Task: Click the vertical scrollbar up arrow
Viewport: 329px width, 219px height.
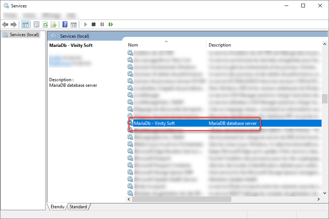Action: (325, 44)
